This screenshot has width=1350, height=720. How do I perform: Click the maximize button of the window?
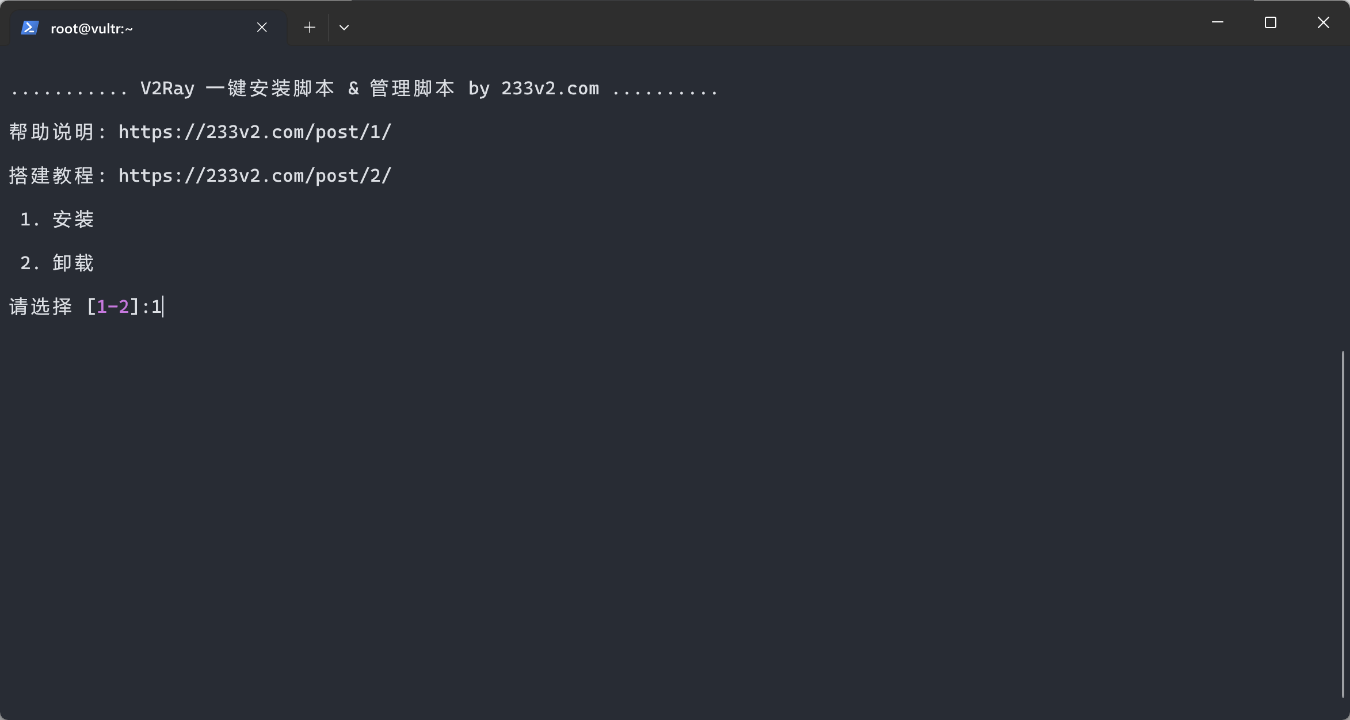(x=1270, y=22)
